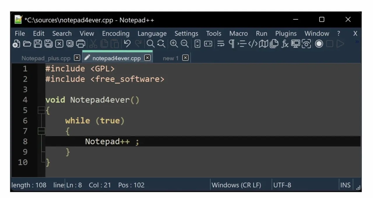Click the Print toolbar icon
Viewport: 373px width, 198px height.
[x=81, y=44]
